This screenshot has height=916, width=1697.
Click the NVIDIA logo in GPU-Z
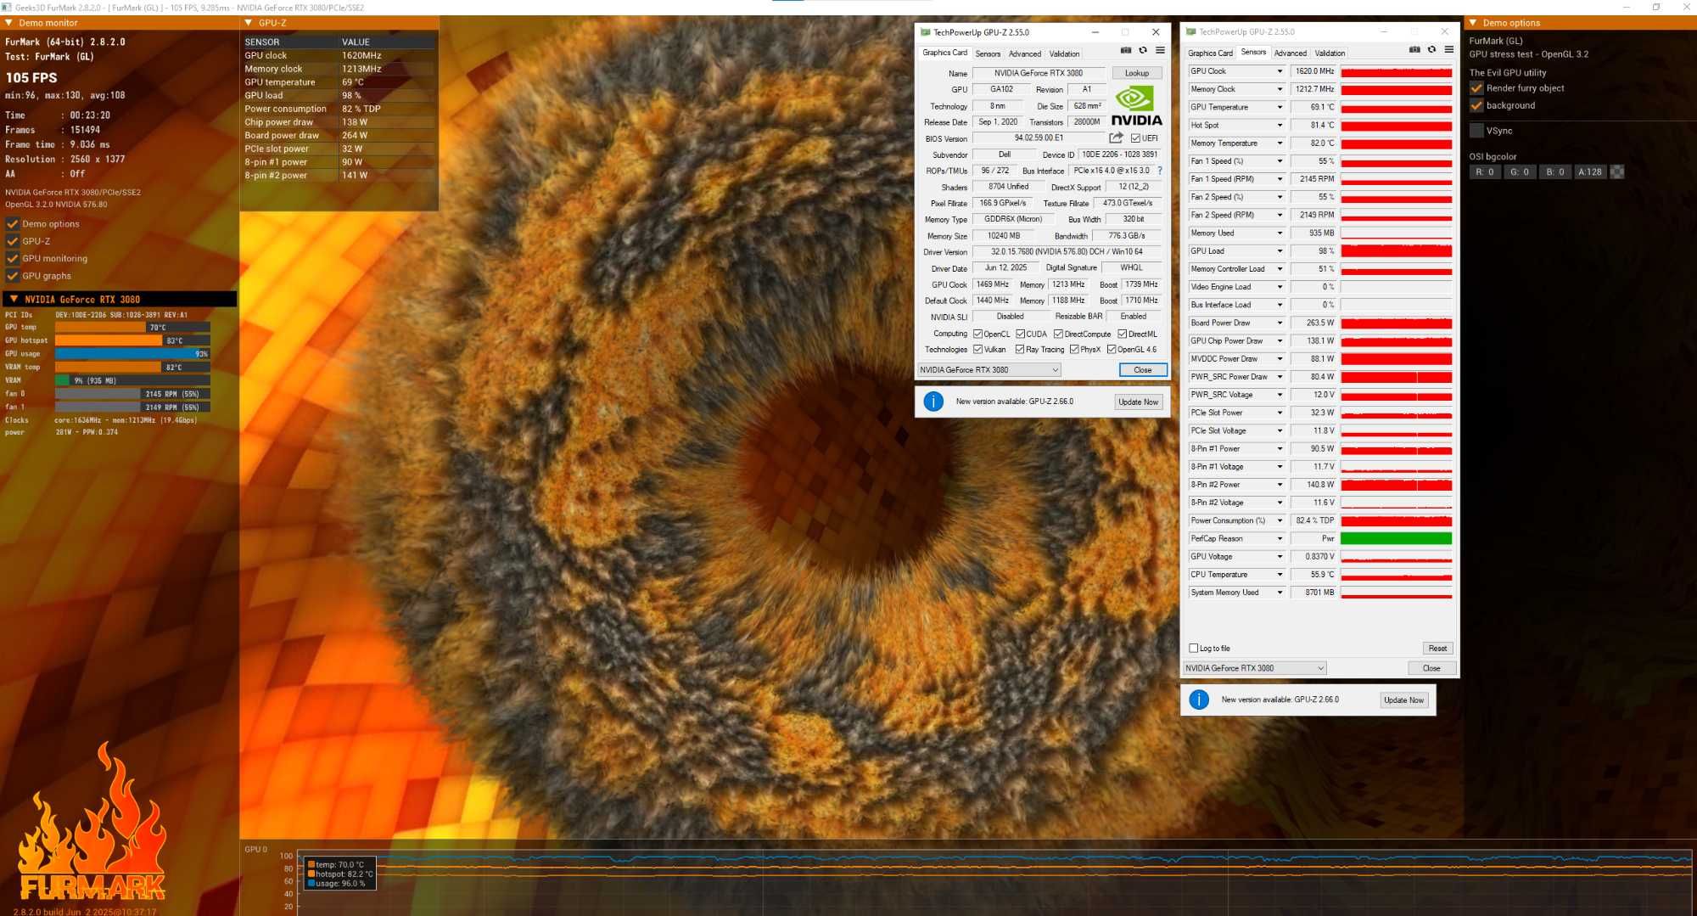[x=1136, y=106]
